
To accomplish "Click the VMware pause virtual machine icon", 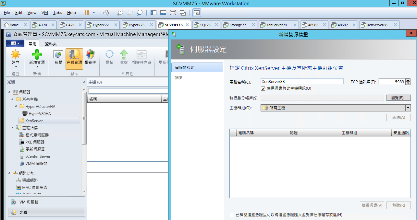I will [x=87, y=13].
